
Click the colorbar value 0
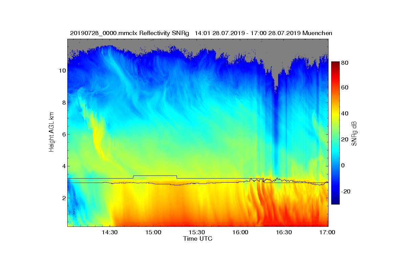(343, 165)
